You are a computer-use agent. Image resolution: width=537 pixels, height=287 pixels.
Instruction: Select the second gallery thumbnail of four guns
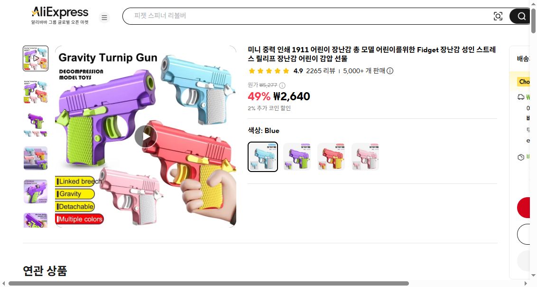(x=36, y=92)
